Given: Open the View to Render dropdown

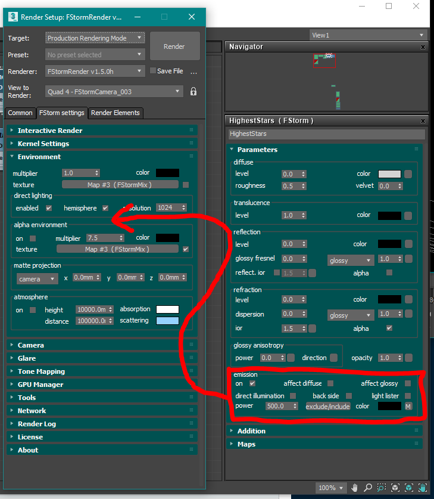Looking at the screenshot, I should [114, 92].
